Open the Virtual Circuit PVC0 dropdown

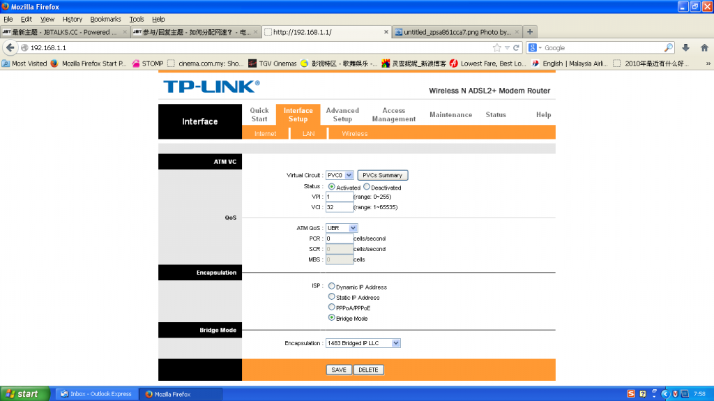pyautogui.click(x=340, y=175)
